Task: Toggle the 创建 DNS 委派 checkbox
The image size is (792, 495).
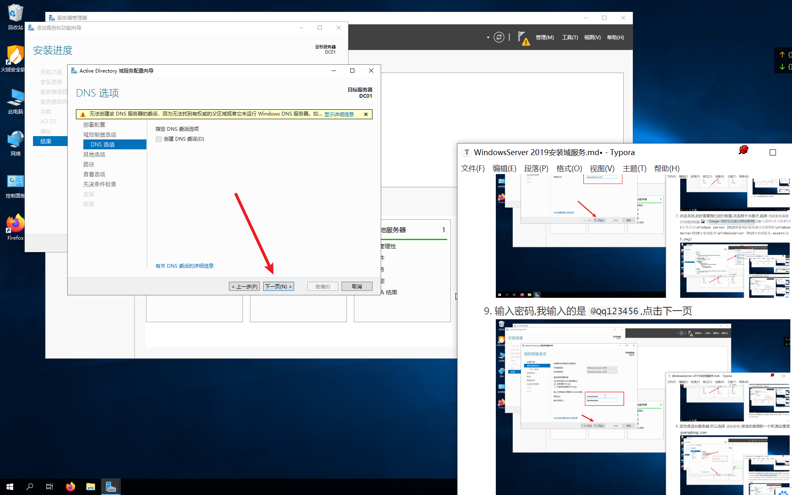Action: tap(159, 139)
